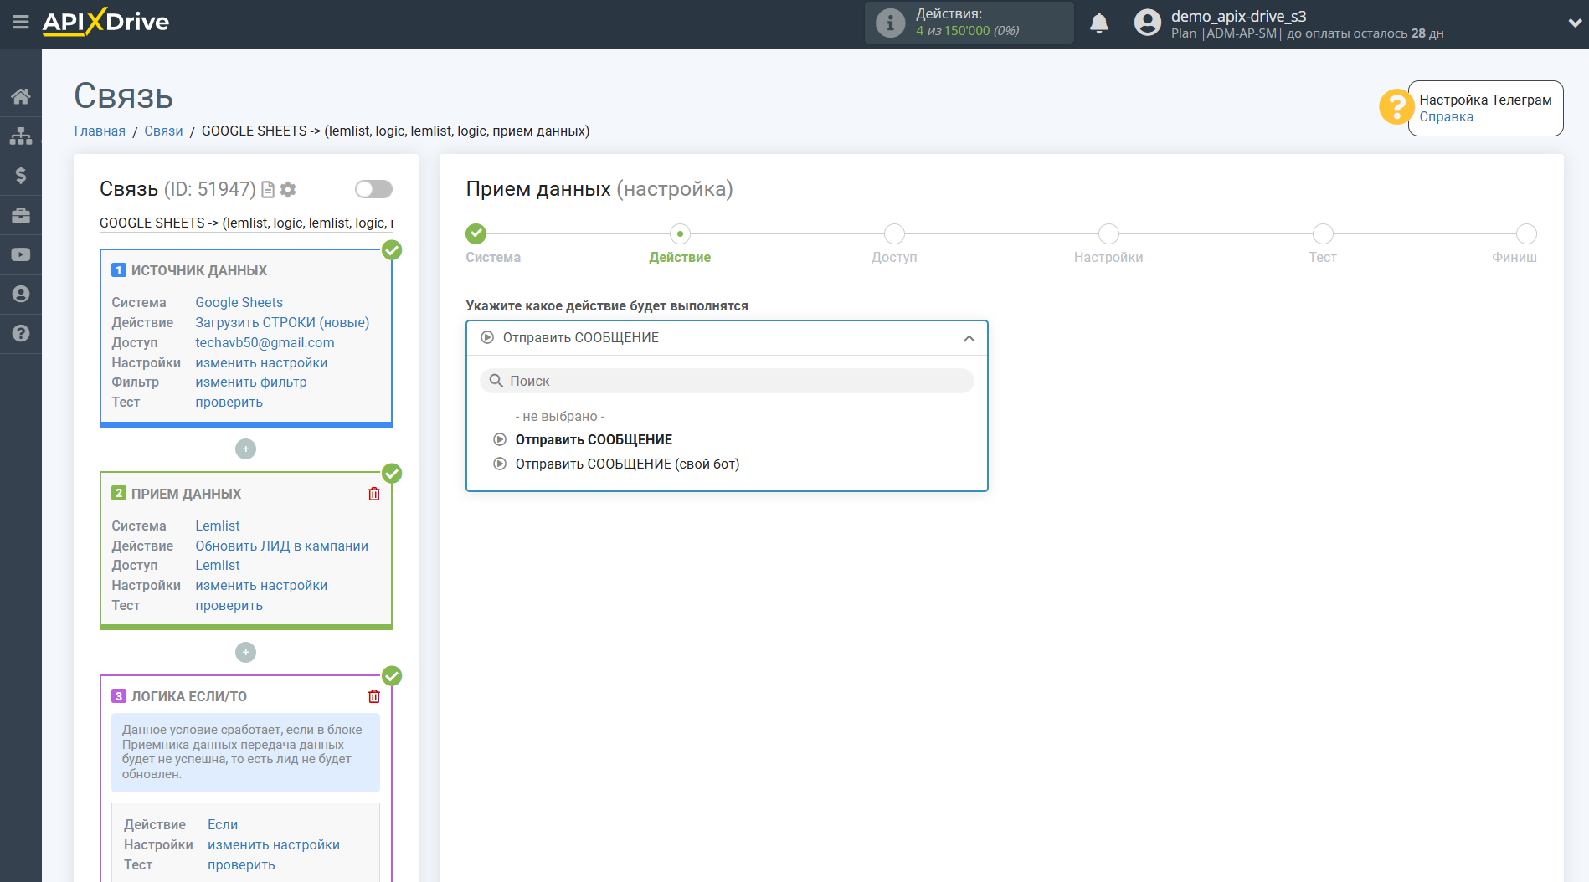Click the connection notes document icon
This screenshot has height=882, width=1589.
coord(268,190)
